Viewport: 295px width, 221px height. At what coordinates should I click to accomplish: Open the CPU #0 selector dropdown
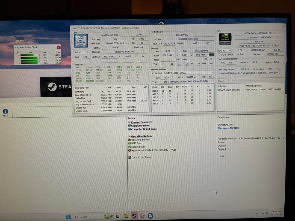click(x=80, y=52)
